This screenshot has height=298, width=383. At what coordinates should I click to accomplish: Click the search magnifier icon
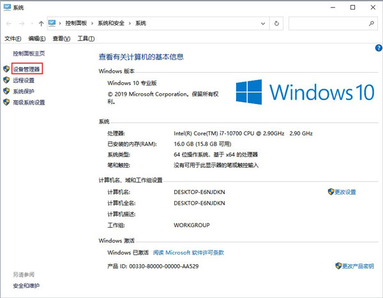(372, 24)
